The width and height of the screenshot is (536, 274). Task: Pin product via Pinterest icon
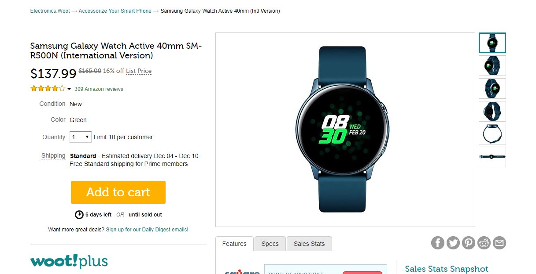click(x=469, y=243)
